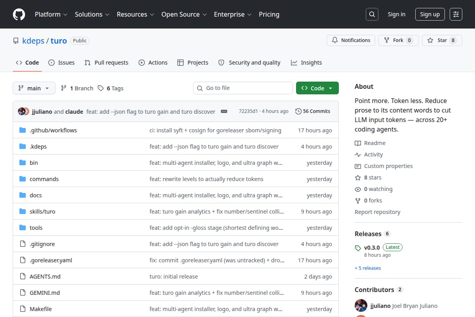Viewport: 475px width, 317px height.
Task: Click the eye icon beside 0 watching
Action: point(358,189)
